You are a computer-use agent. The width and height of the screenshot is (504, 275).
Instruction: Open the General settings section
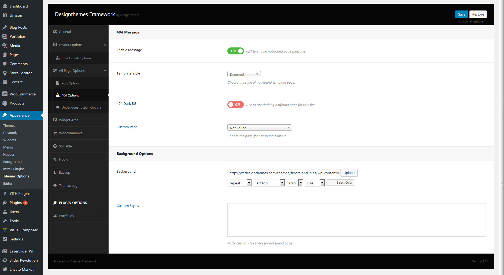[x=65, y=31]
